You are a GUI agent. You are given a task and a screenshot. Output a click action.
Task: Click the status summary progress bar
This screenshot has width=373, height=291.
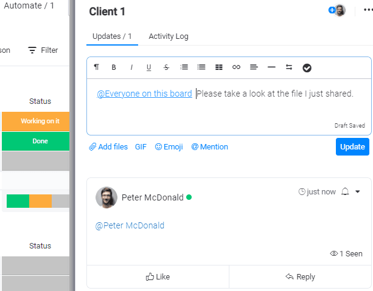click(38, 201)
